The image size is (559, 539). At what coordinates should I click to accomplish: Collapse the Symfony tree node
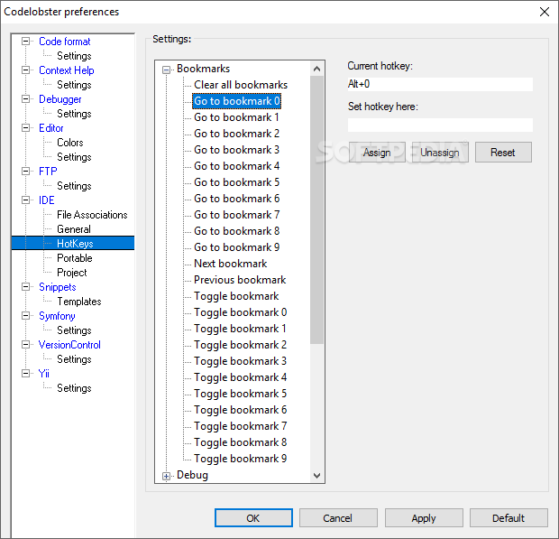[x=25, y=316]
